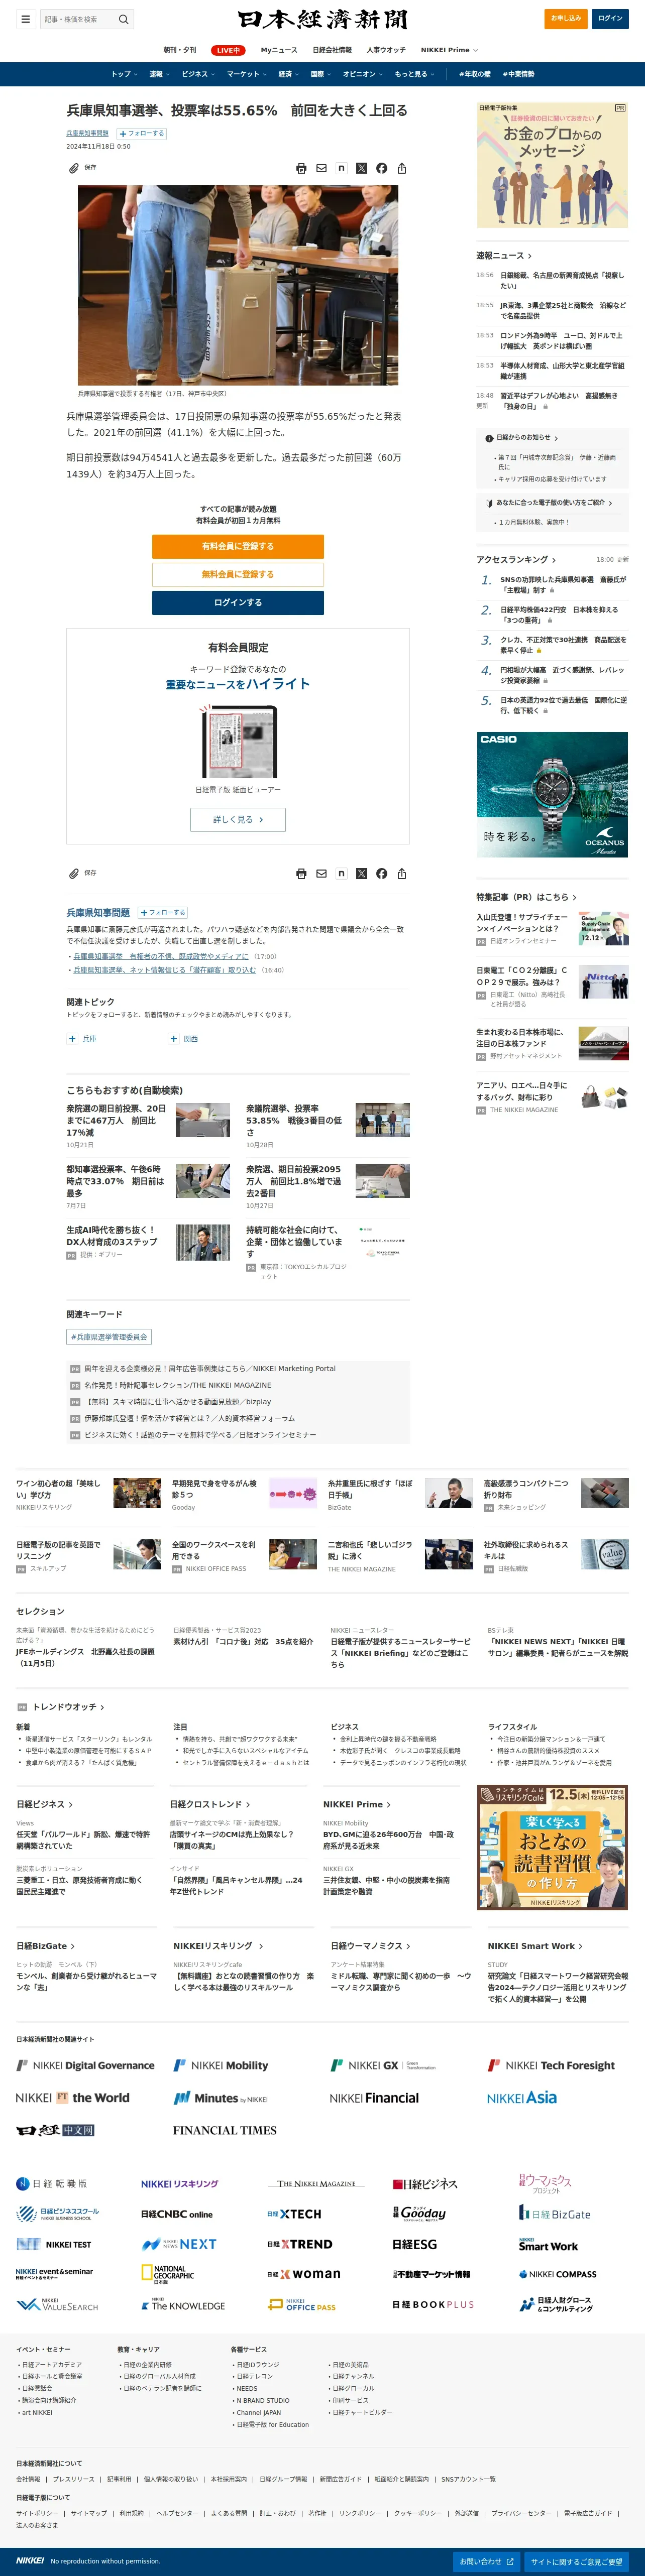Viewport: 645px width, 2576px height.
Task: Click the red LIVE中 badge
Action: tap(228, 50)
